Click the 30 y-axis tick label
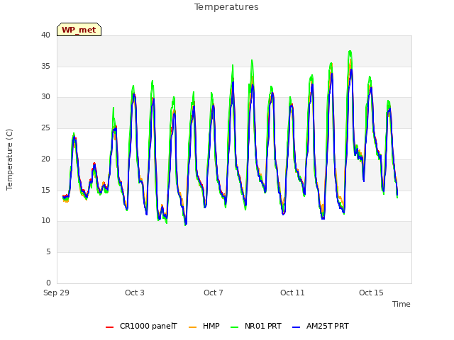Image resolution: width=454 pixels, height=340 pixels. 45,97
